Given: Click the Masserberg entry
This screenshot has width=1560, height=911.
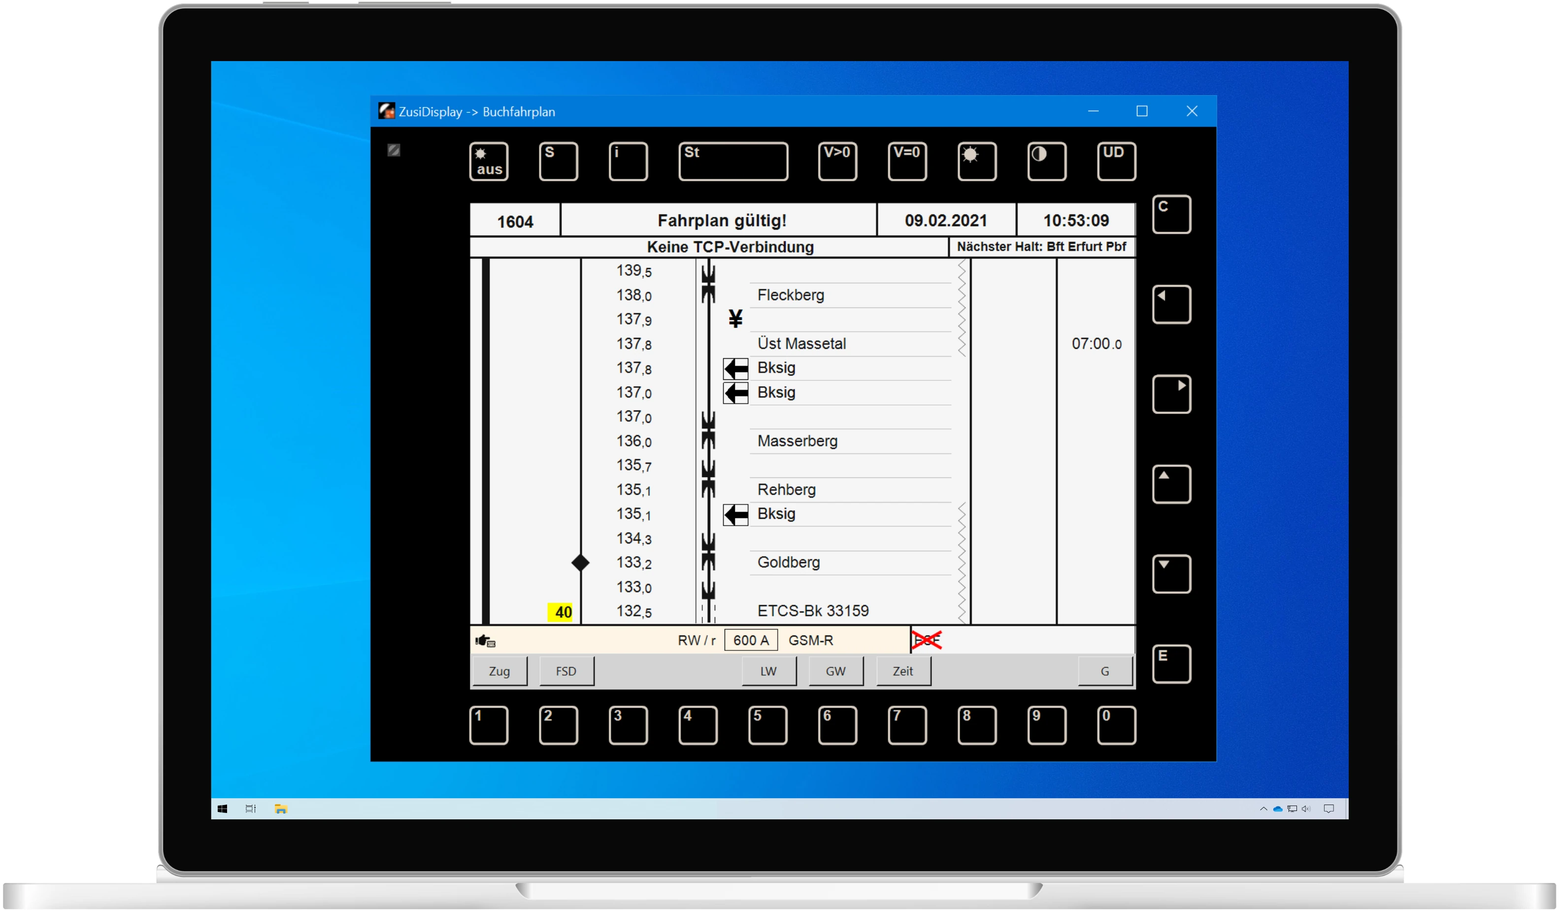Looking at the screenshot, I should [x=797, y=441].
